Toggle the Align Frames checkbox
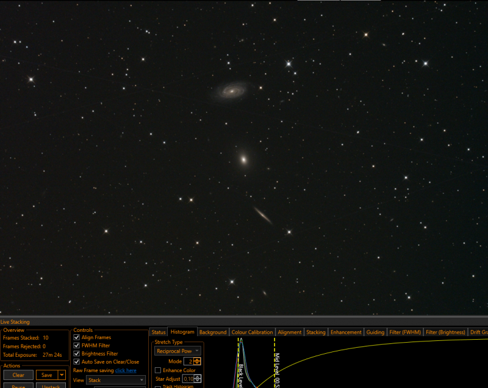 pos(77,337)
